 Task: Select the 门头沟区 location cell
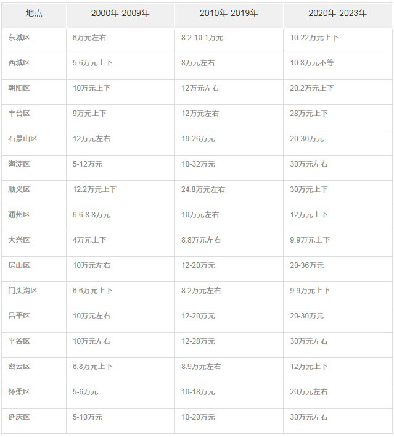pos(23,291)
